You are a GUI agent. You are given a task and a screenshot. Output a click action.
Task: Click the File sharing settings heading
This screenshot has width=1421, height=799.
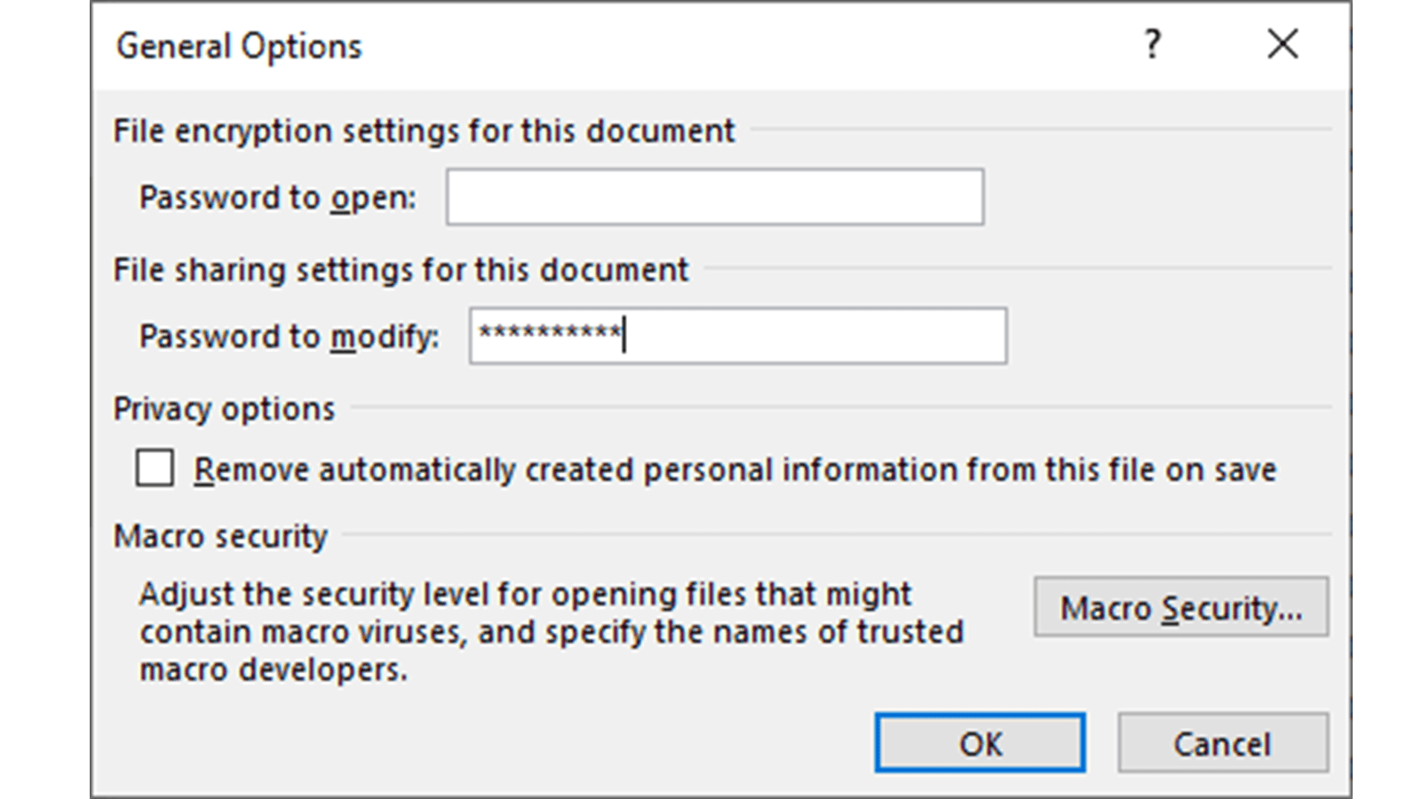[x=401, y=270]
